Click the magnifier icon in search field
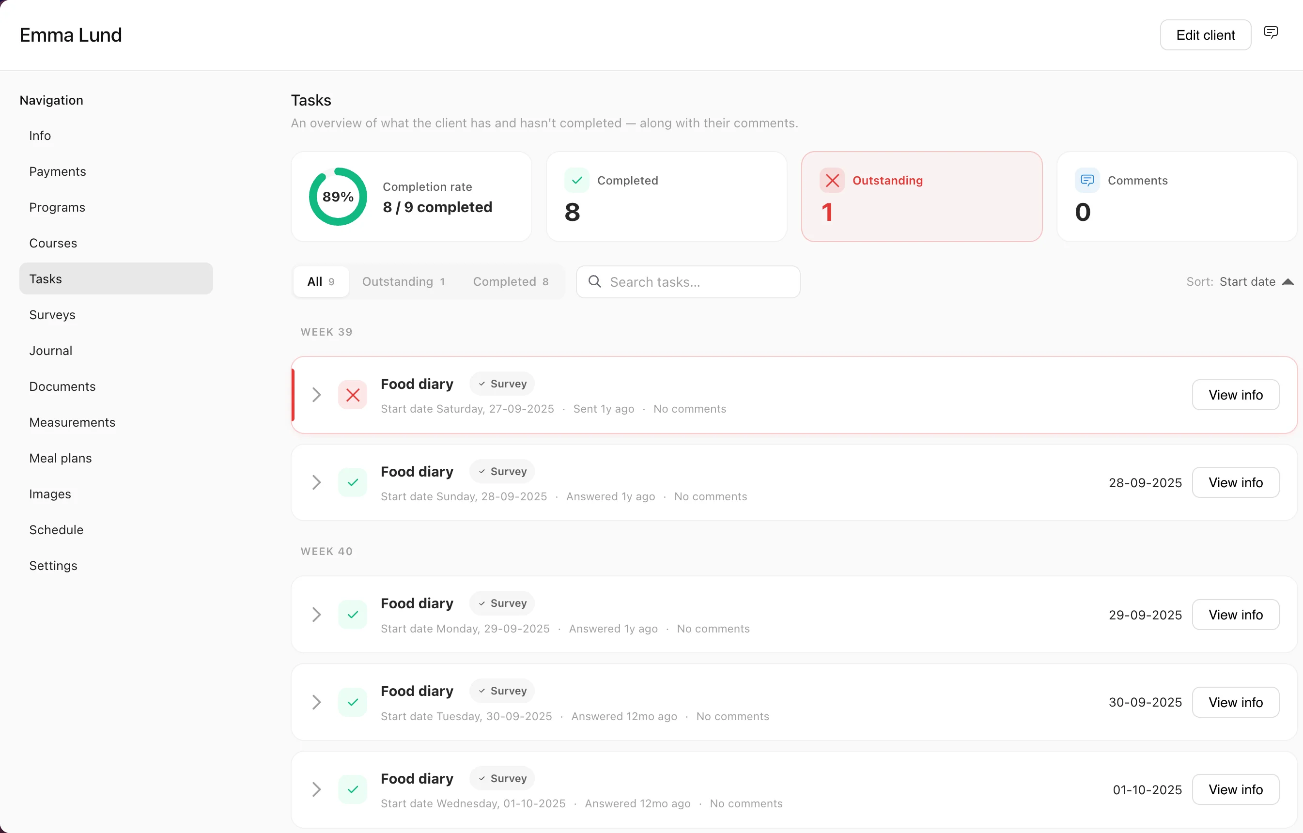This screenshot has width=1303, height=833. click(595, 281)
